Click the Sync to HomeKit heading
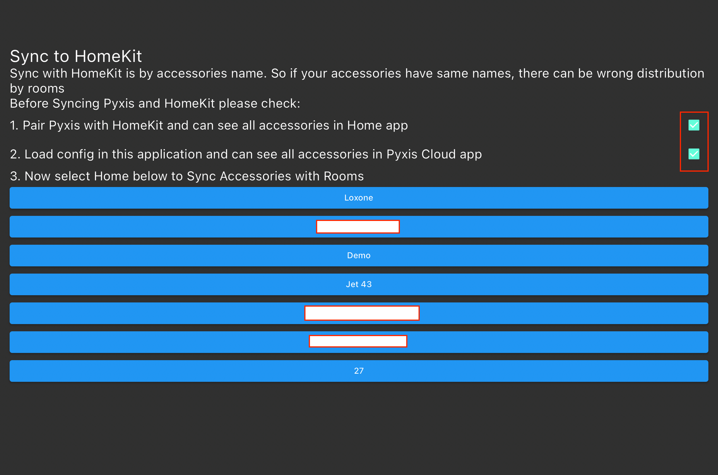This screenshot has height=475, width=718. point(76,56)
